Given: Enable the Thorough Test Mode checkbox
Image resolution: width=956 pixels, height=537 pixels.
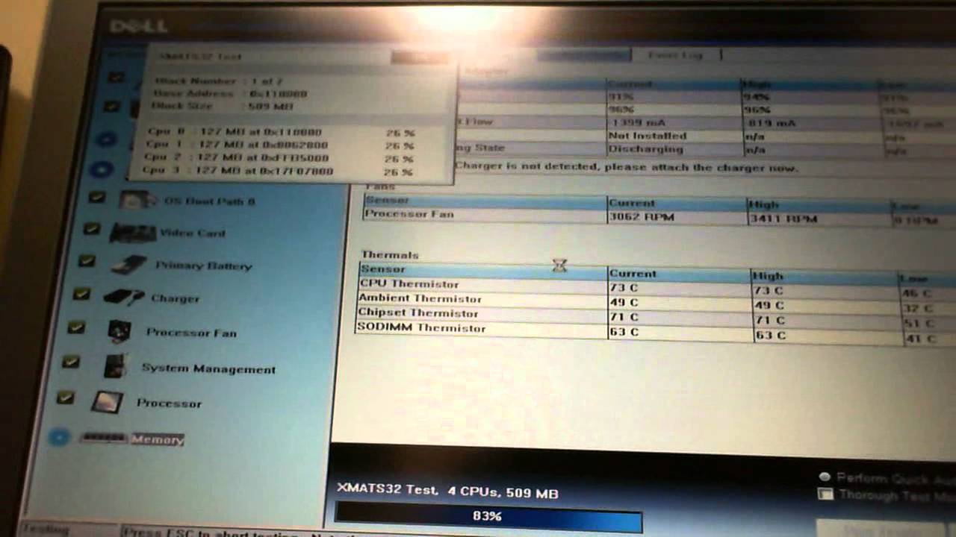Looking at the screenshot, I should (825, 493).
